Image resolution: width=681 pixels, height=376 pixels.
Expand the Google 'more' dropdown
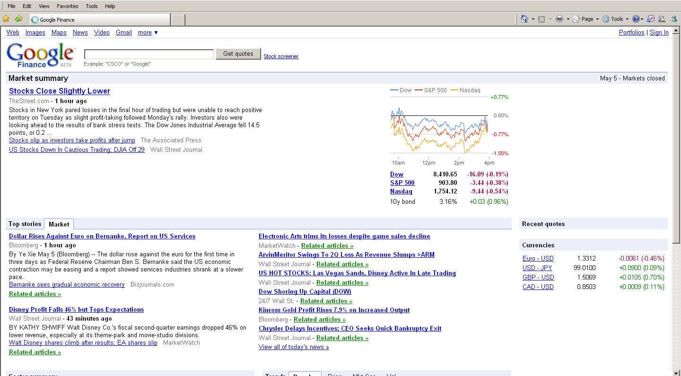(148, 33)
